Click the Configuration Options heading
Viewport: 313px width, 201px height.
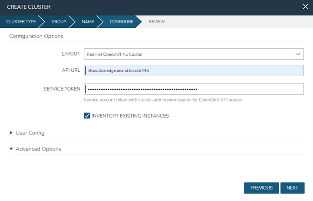pos(36,36)
